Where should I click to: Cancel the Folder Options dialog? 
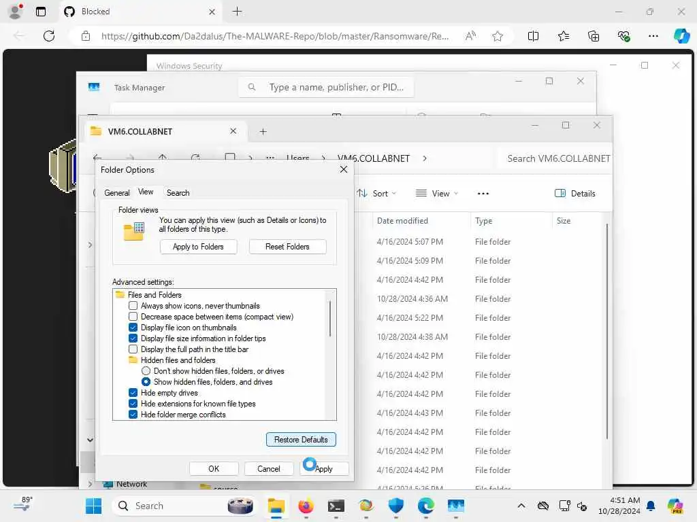tap(268, 469)
